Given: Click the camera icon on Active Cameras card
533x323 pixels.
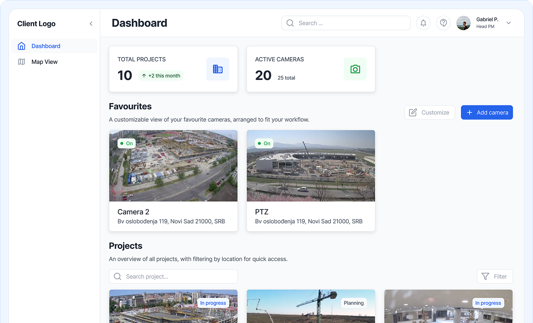Looking at the screenshot, I should pos(355,69).
